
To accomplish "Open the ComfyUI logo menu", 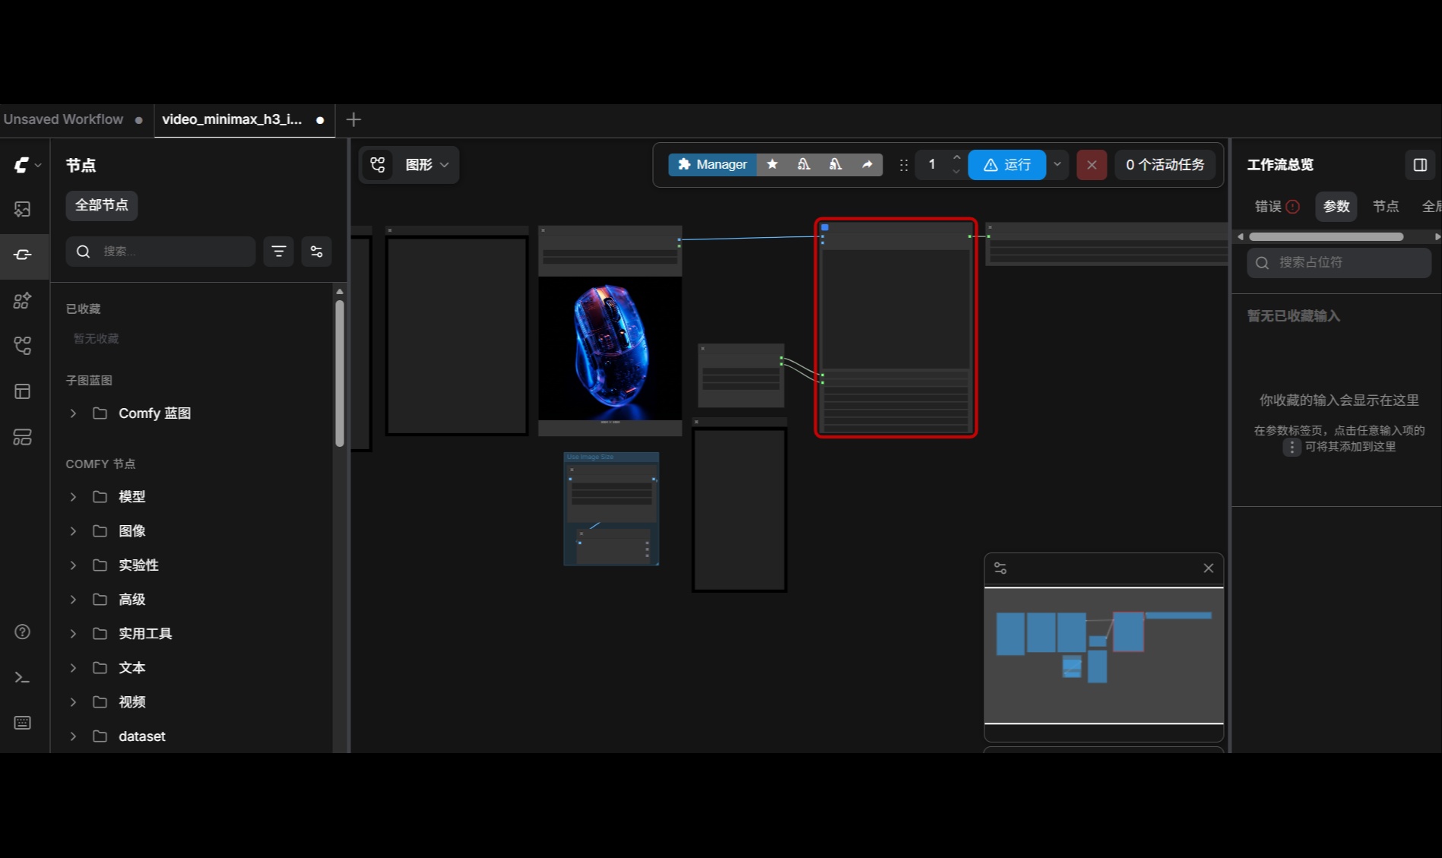I will (x=26, y=165).
